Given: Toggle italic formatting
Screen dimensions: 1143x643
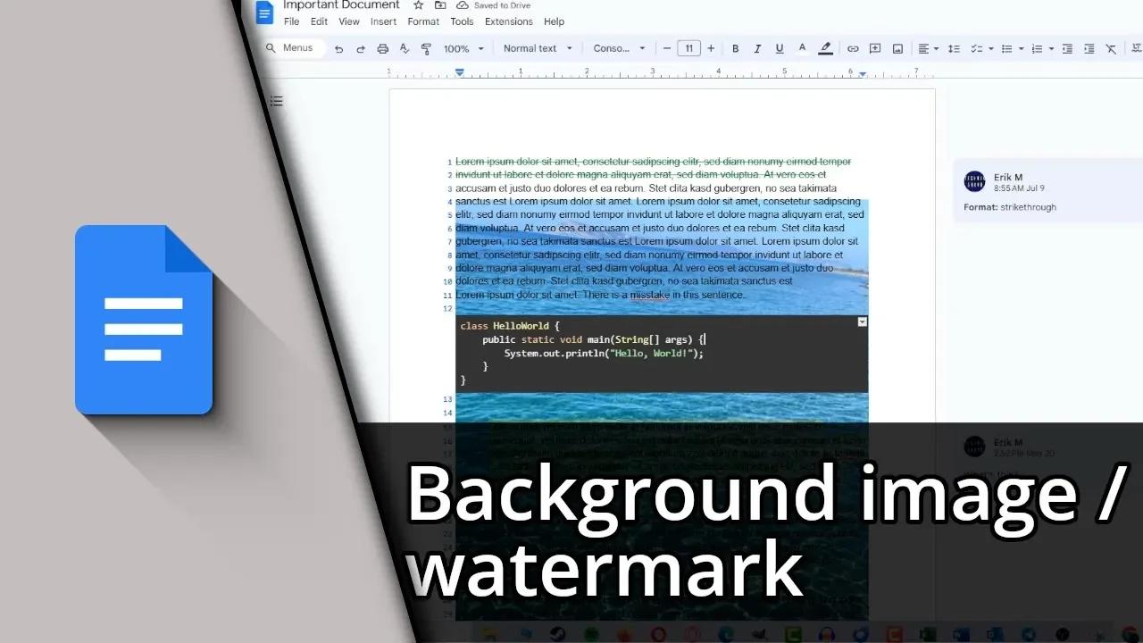Looking at the screenshot, I should tap(756, 49).
